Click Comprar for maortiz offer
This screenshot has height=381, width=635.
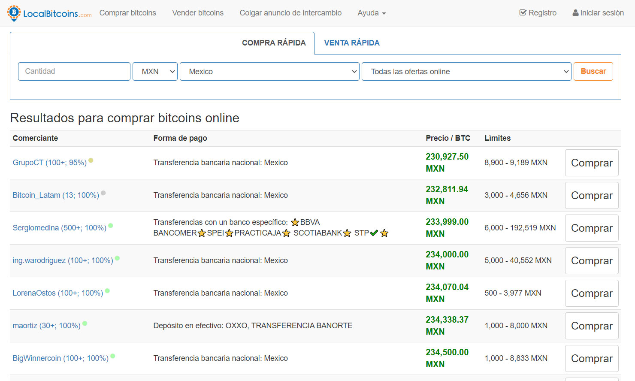592,326
